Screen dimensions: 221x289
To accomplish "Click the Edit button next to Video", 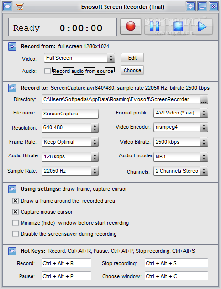I will click(132, 58).
